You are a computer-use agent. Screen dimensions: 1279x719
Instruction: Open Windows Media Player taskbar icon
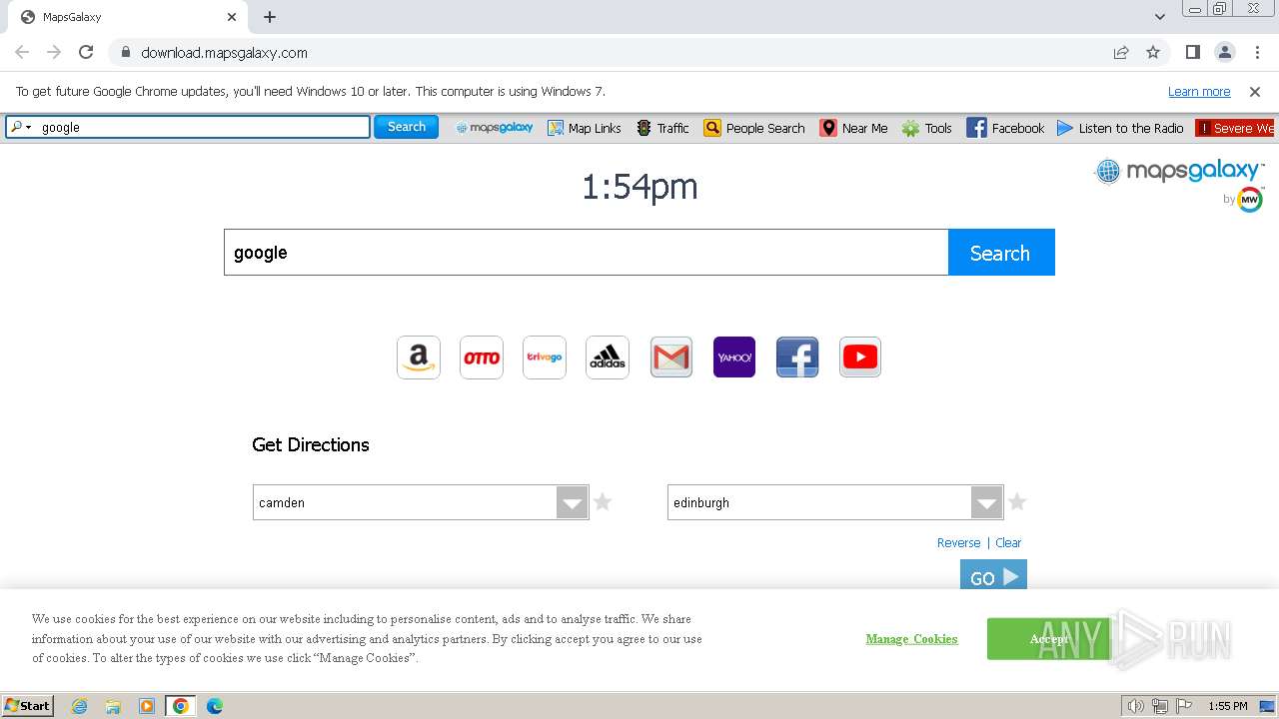[147, 706]
